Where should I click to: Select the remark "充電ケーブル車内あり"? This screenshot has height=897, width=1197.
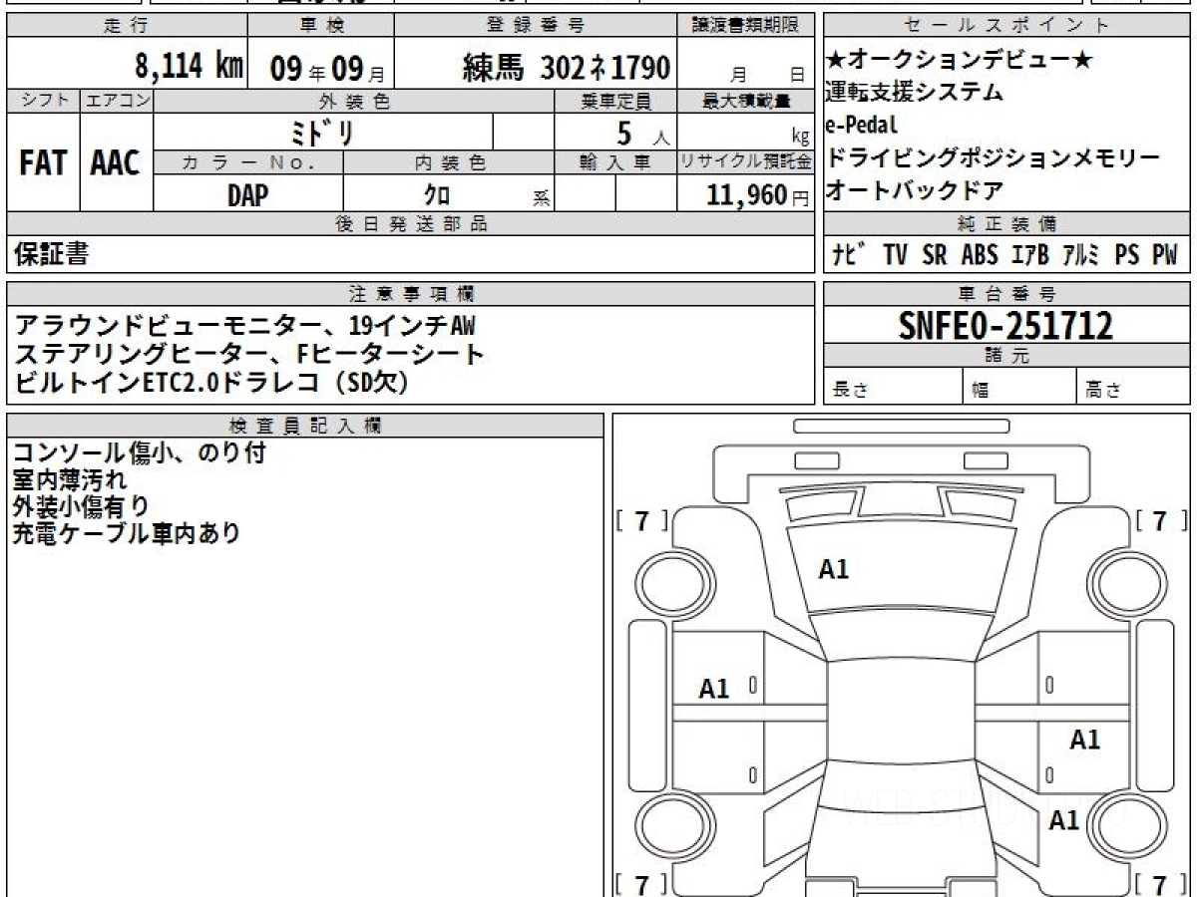[127, 534]
